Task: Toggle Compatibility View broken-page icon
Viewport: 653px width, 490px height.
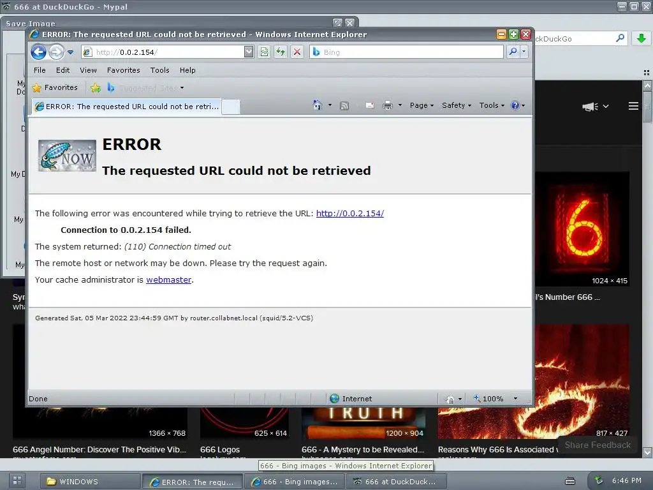Action: pyautogui.click(x=264, y=52)
